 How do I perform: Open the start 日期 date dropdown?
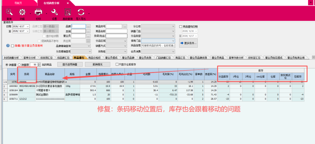(x=28, y=26)
